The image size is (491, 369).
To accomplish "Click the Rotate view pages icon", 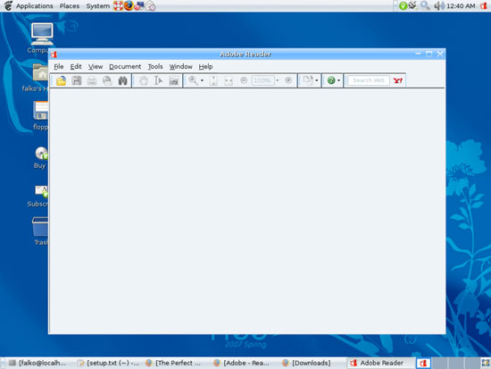I will click(308, 80).
